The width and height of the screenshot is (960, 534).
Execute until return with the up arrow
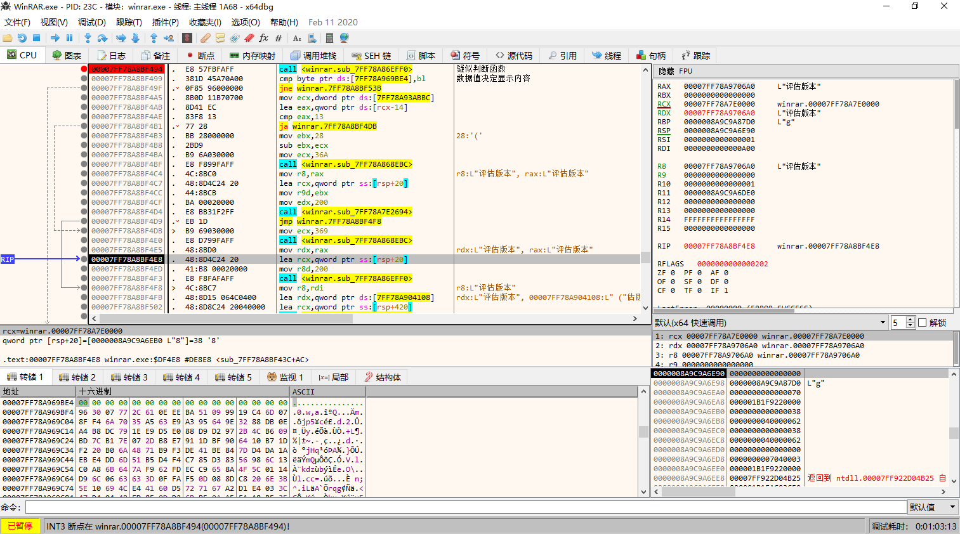coord(154,38)
